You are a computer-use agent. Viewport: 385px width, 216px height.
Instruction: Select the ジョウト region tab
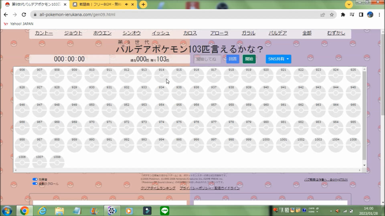coord(73,33)
